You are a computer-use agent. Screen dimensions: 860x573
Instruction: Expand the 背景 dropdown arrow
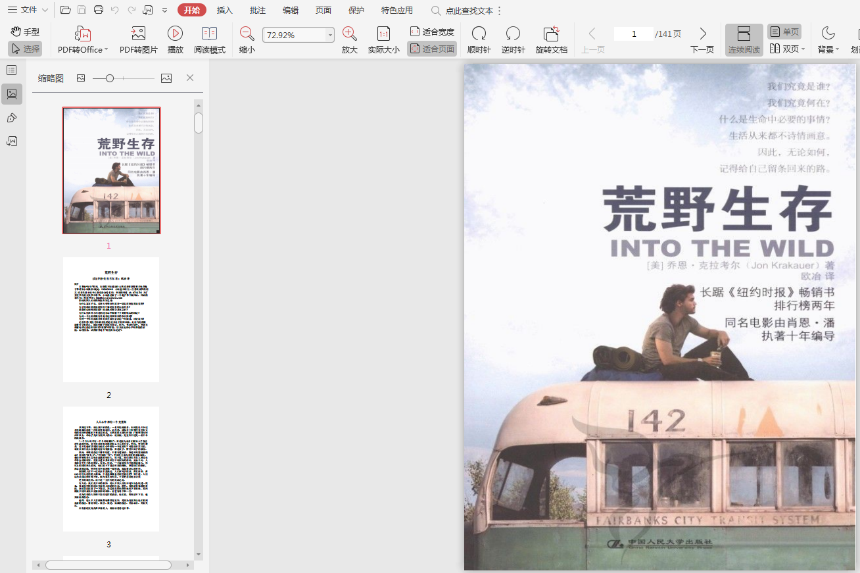(838, 50)
